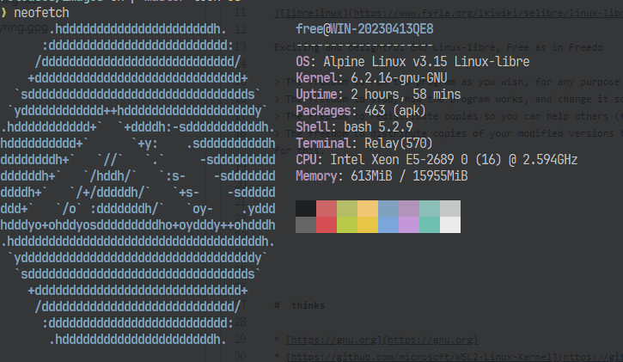The width and height of the screenshot is (623, 362).
Task: Click the white block in bottom row
Action: (450, 225)
